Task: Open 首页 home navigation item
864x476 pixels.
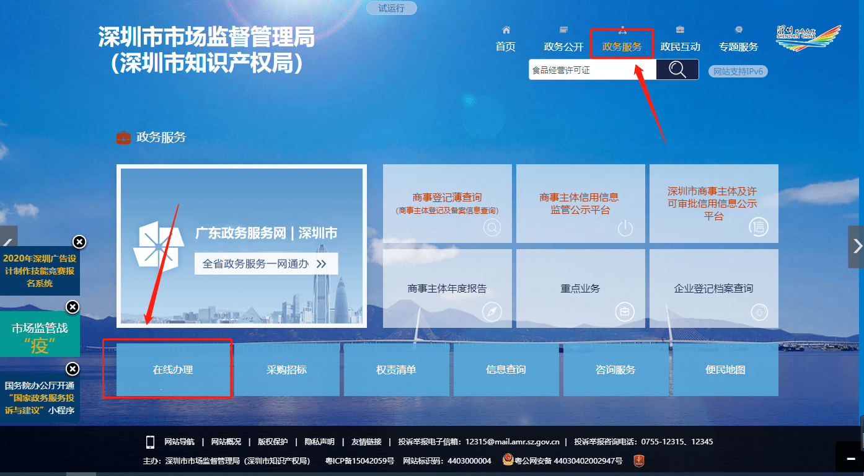Action: click(505, 41)
